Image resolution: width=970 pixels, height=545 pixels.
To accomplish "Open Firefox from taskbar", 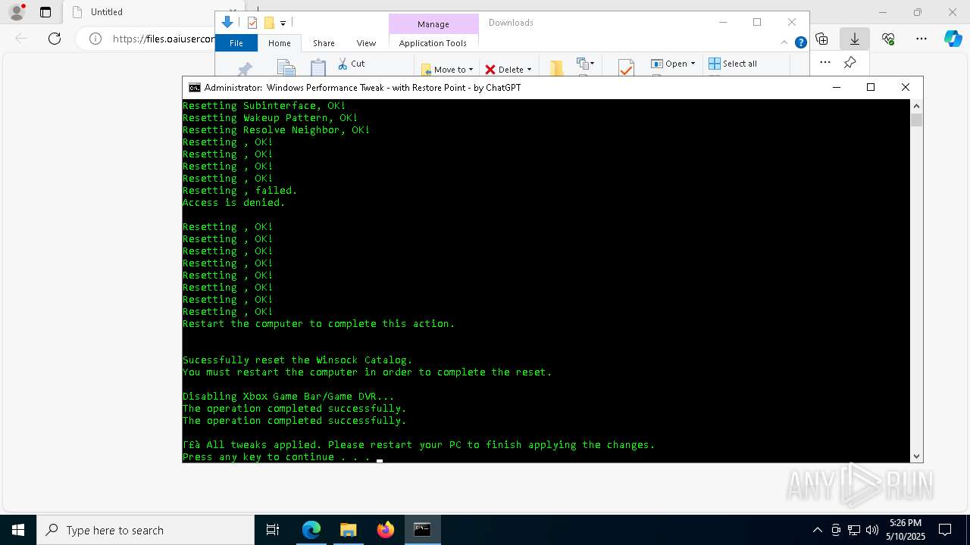I will 386,530.
